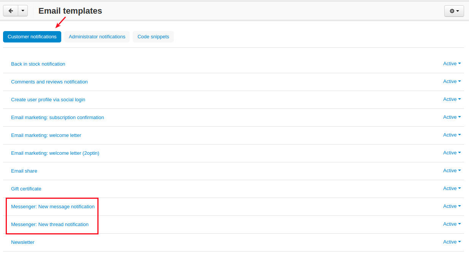Open Email marketing: welcome letter (2optin) template

click(55, 153)
